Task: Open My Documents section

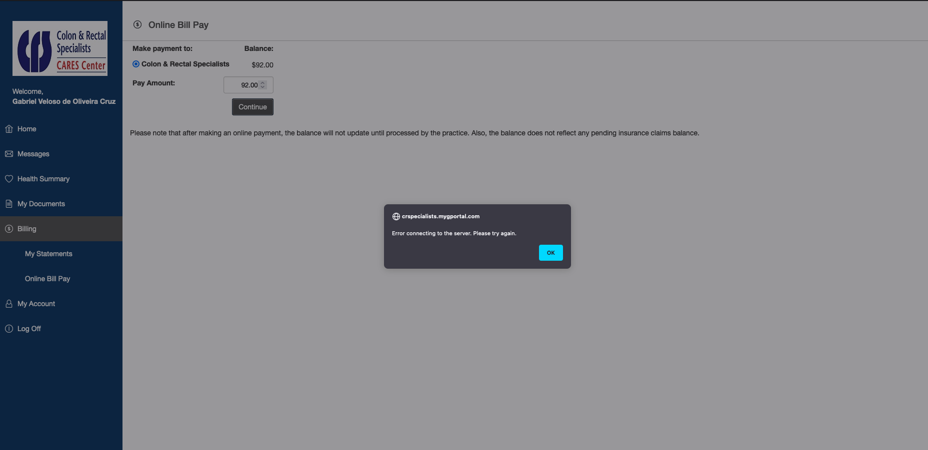Action: [61, 204]
